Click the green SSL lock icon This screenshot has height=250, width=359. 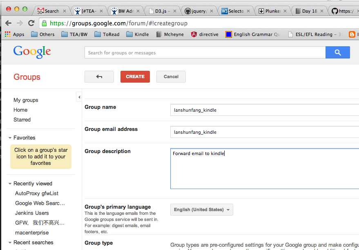[45, 23]
